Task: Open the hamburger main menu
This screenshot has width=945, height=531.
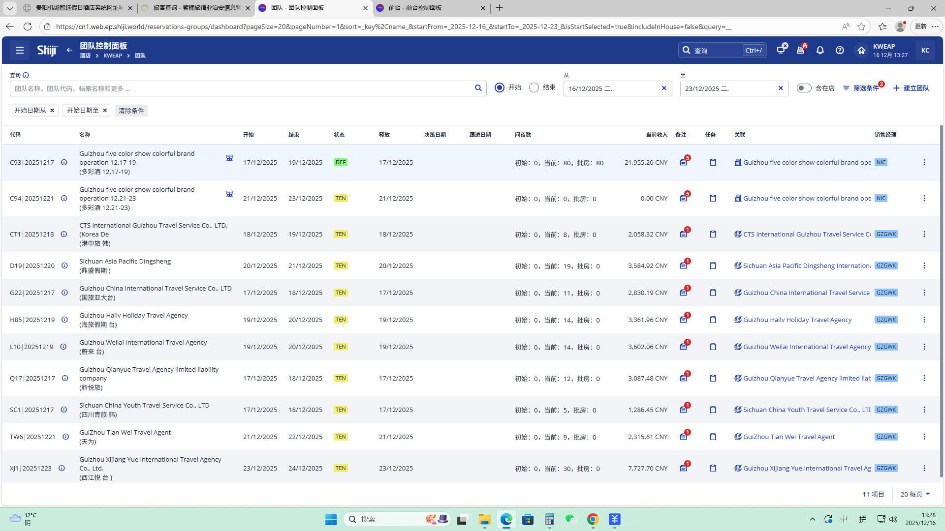Action: 20,50
